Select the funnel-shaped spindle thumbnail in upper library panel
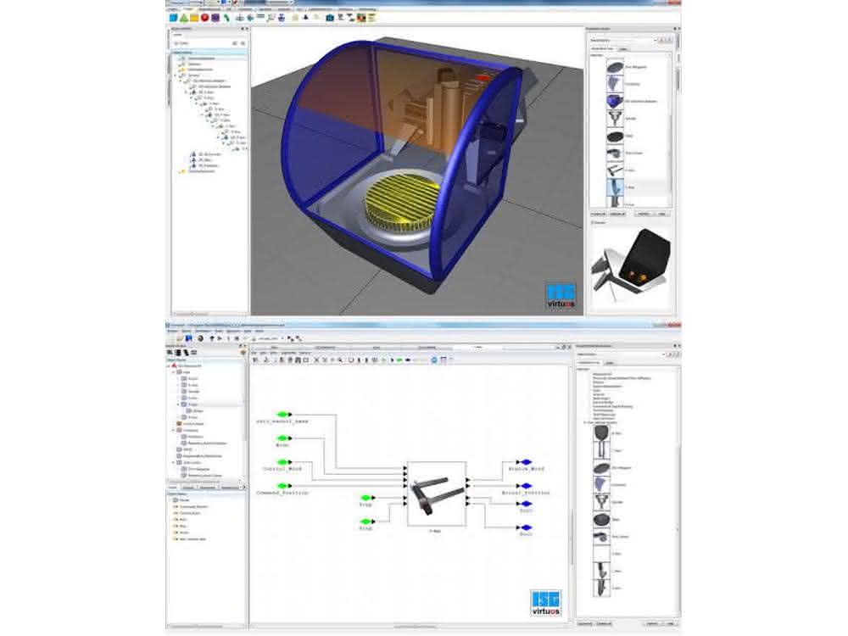The width and height of the screenshot is (848, 636). coord(615,119)
